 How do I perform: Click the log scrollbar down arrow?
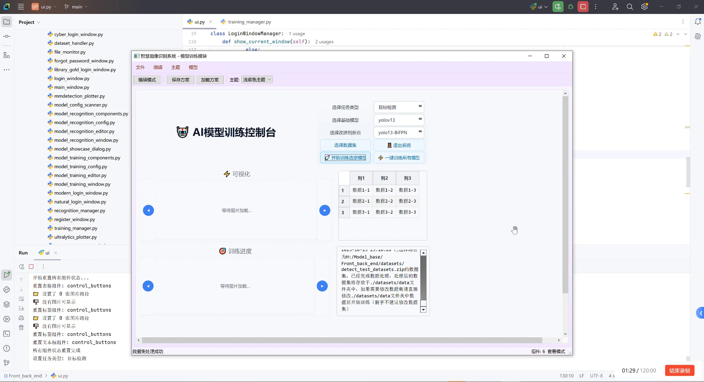tap(423, 310)
